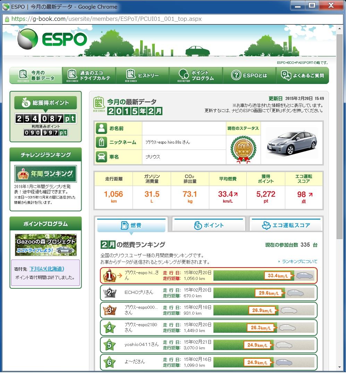Click the 29.6km/L fuel economy bar
The width and height of the screenshot is (346, 373).
click(x=264, y=293)
